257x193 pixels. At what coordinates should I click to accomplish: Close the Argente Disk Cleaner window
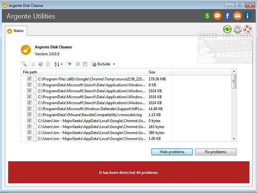click(x=250, y=6)
